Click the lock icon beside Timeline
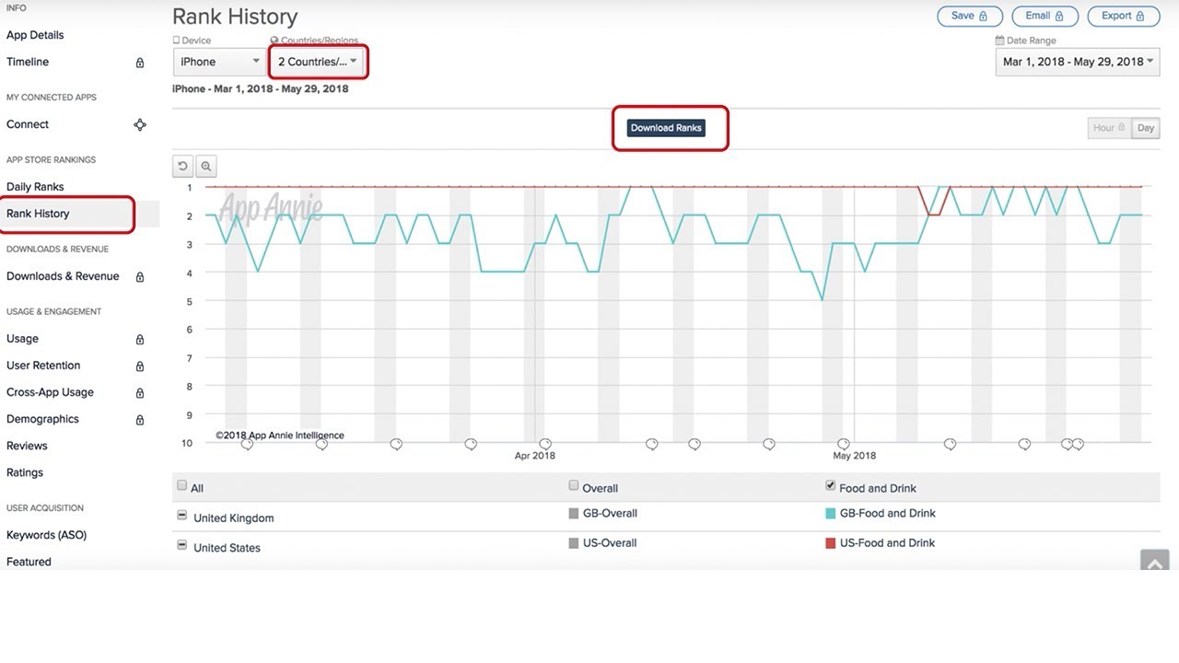The width and height of the screenshot is (1179, 663). point(140,63)
